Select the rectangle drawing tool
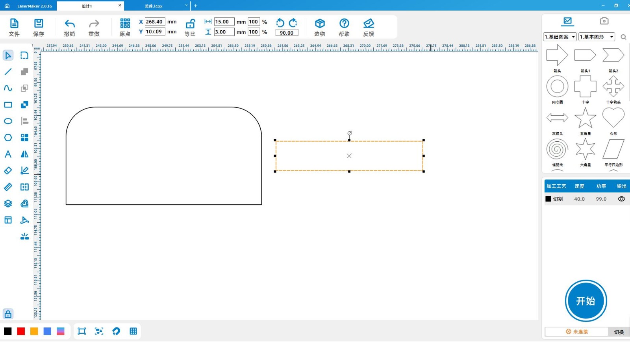 [8, 105]
